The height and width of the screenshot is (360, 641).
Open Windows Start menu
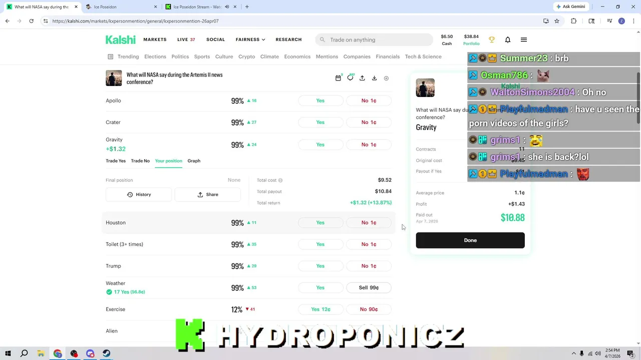tap(8, 353)
